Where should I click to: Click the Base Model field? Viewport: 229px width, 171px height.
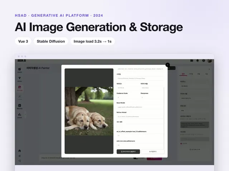(x=140, y=107)
